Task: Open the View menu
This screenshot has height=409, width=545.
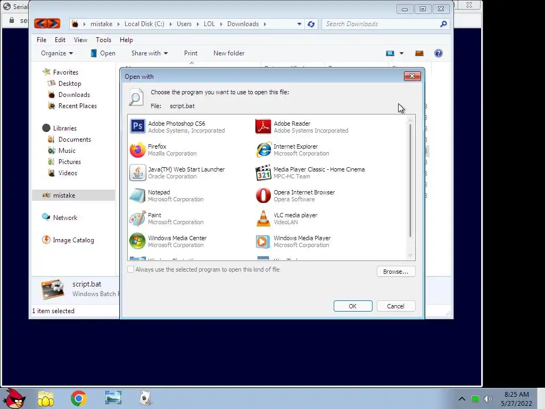Action: [80, 39]
